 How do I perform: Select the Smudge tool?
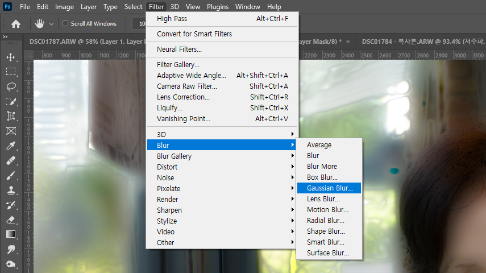click(11, 249)
